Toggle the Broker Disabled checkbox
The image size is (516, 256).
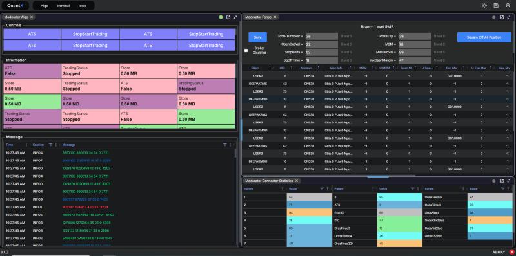coord(246,51)
